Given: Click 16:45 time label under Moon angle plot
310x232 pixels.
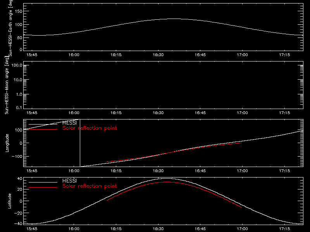Looking at the screenshot, I should coord(200,113).
